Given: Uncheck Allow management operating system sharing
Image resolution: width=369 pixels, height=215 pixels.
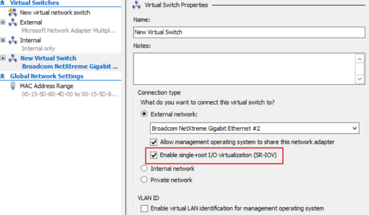Looking at the screenshot, I should tap(153, 142).
